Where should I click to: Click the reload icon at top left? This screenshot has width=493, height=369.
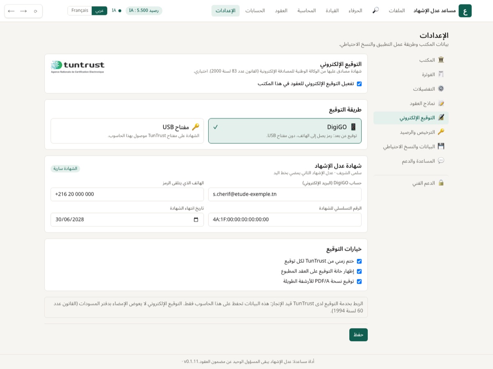35,11
